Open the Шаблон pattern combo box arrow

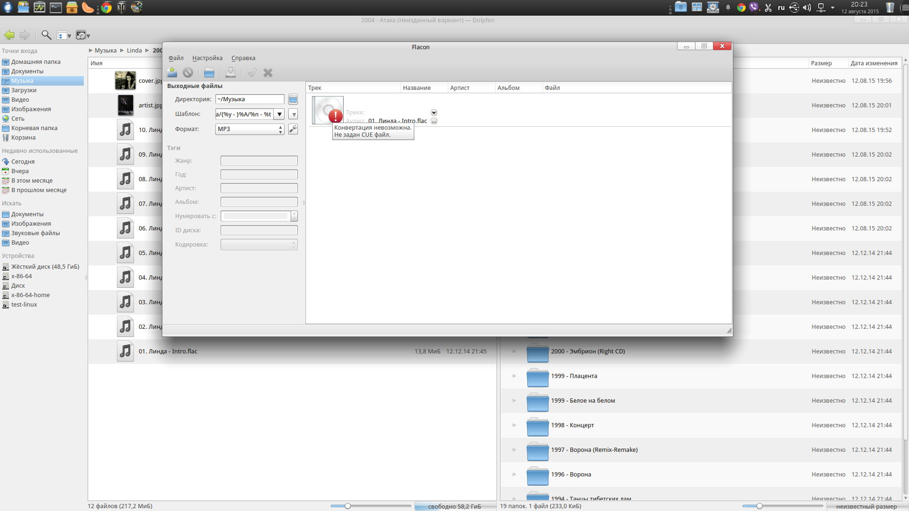pyautogui.click(x=279, y=114)
